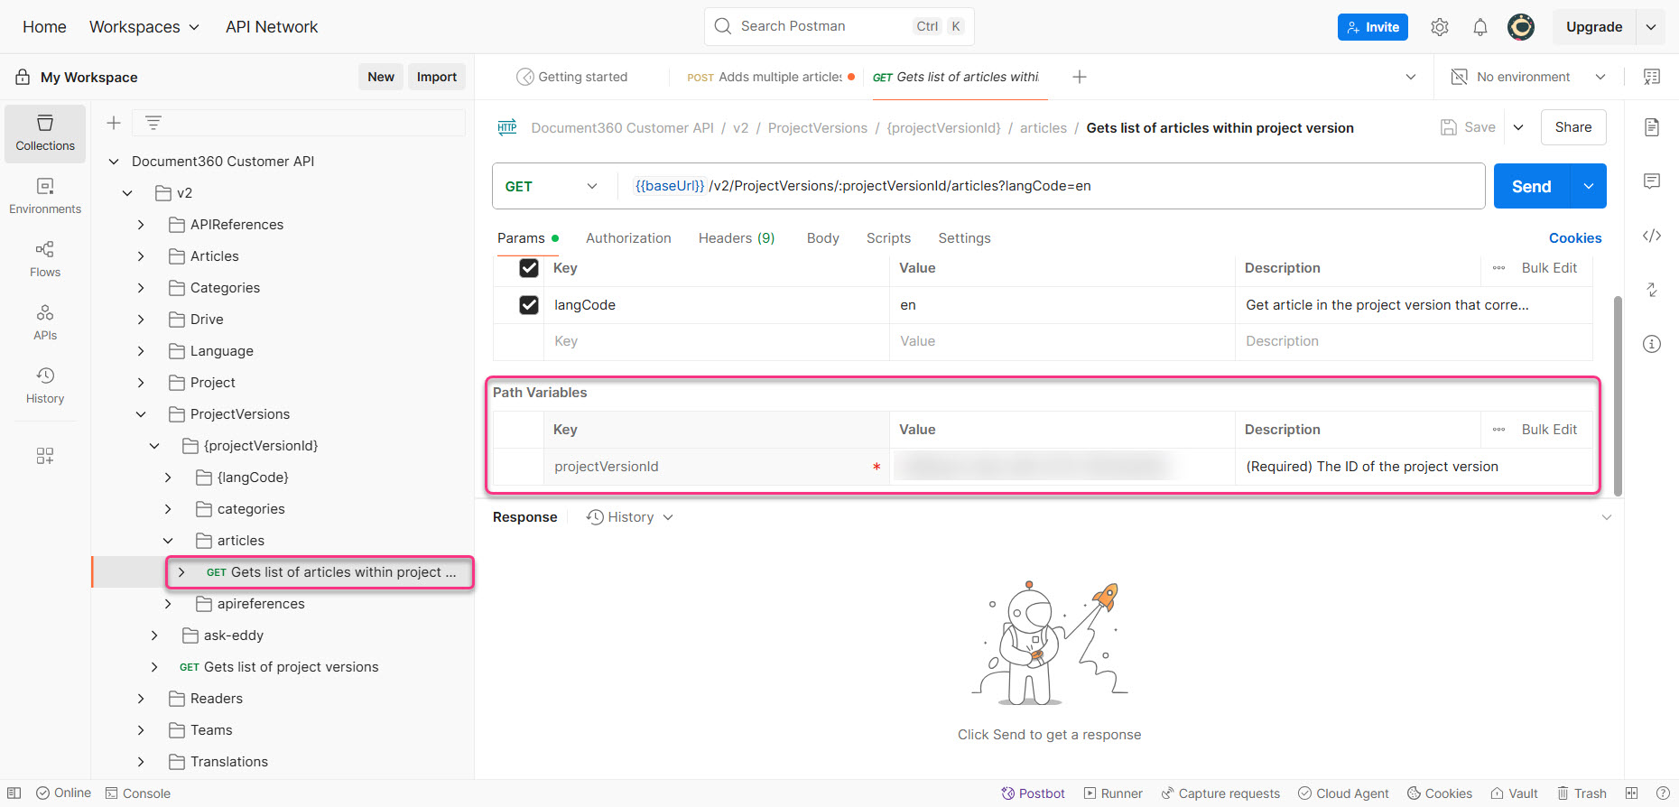Open the Collections sidebar panel
This screenshot has height=807, width=1679.
click(45, 133)
